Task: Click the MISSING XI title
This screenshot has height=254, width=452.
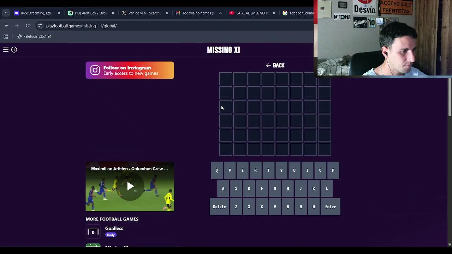Action: point(224,50)
